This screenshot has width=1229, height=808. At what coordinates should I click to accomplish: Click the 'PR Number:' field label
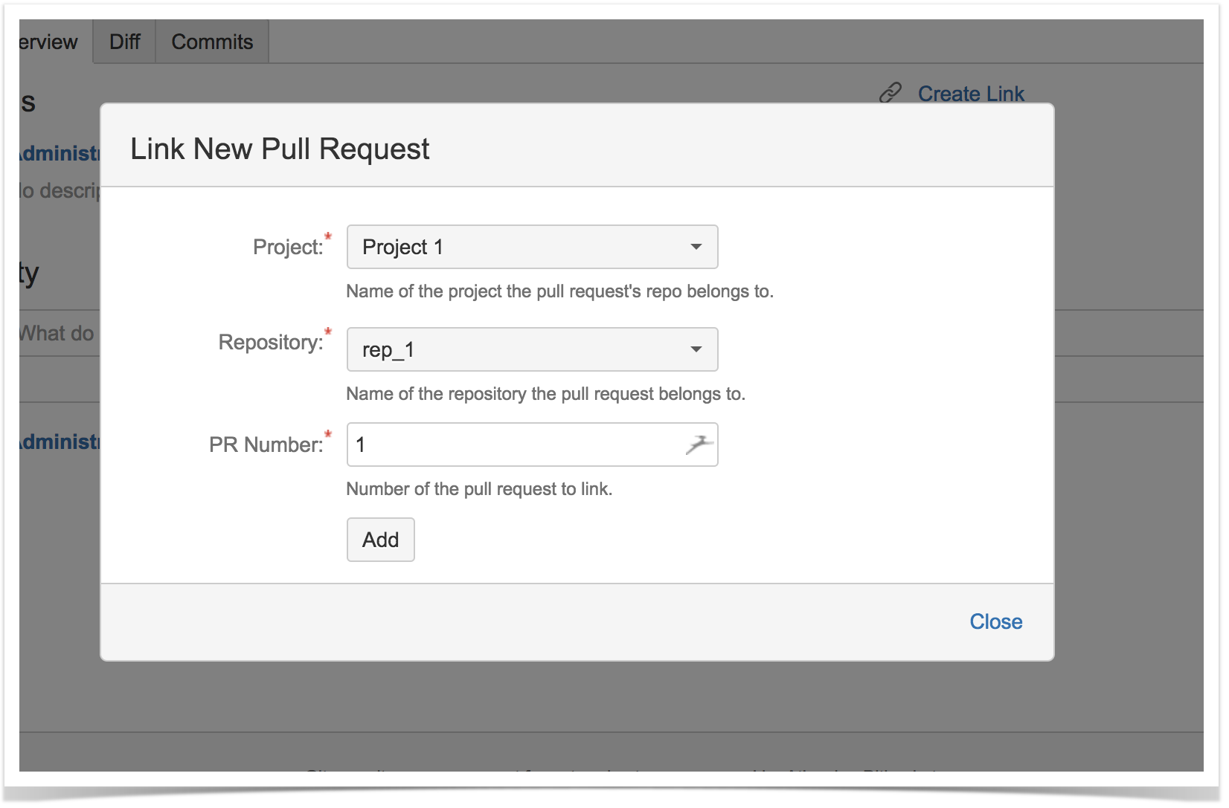[266, 445]
